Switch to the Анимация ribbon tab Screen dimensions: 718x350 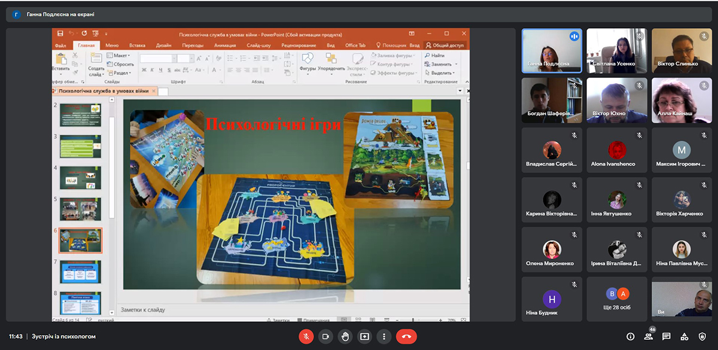pyautogui.click(x=225, y=45)
